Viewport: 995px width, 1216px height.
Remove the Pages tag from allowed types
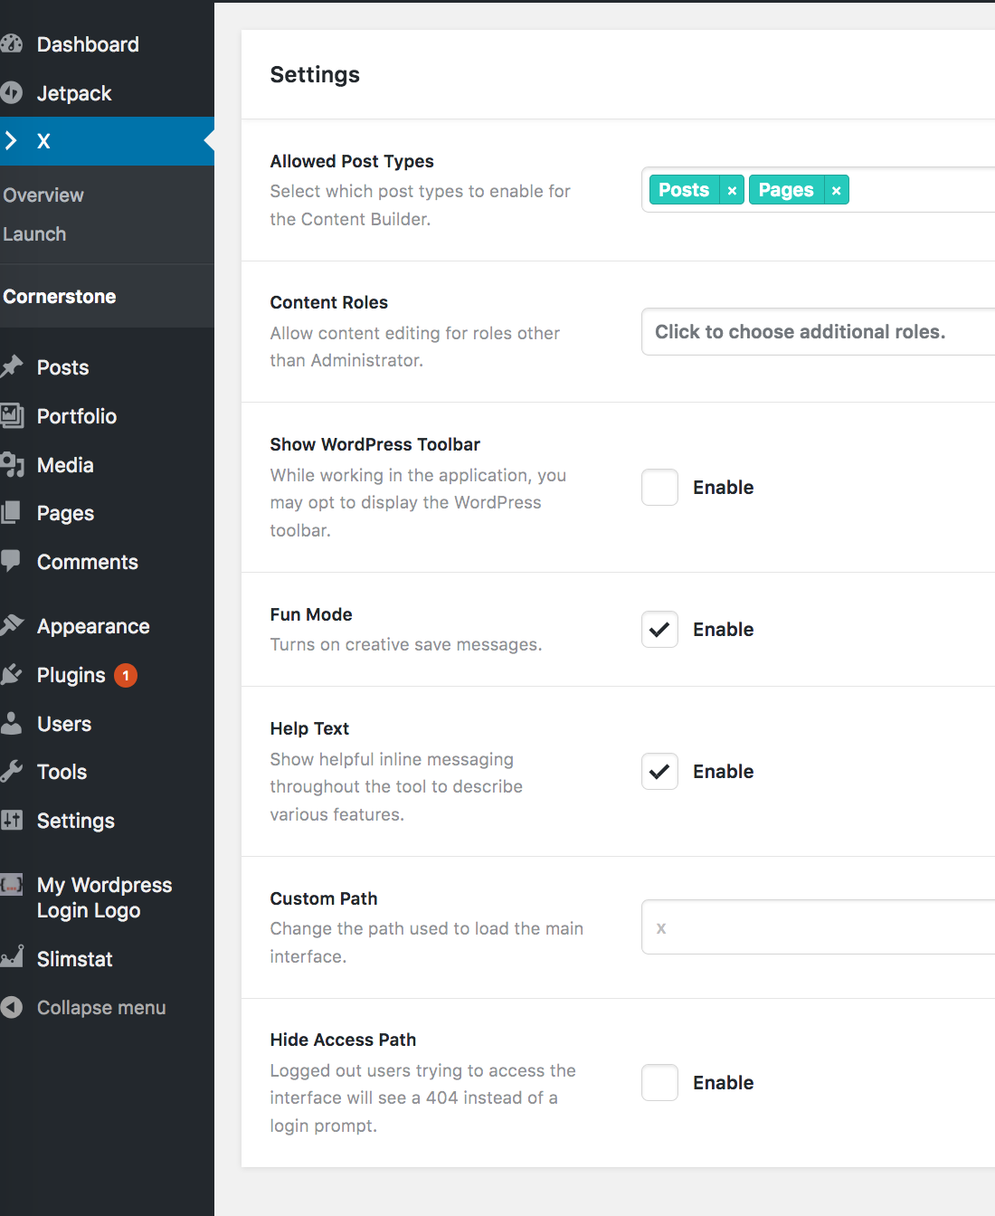click(x=837, y=191)
